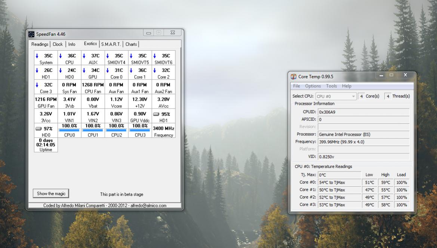
Task: Click the Coded by Alfredo Milani Comparetti status bar
Action: tap(105, 205)
